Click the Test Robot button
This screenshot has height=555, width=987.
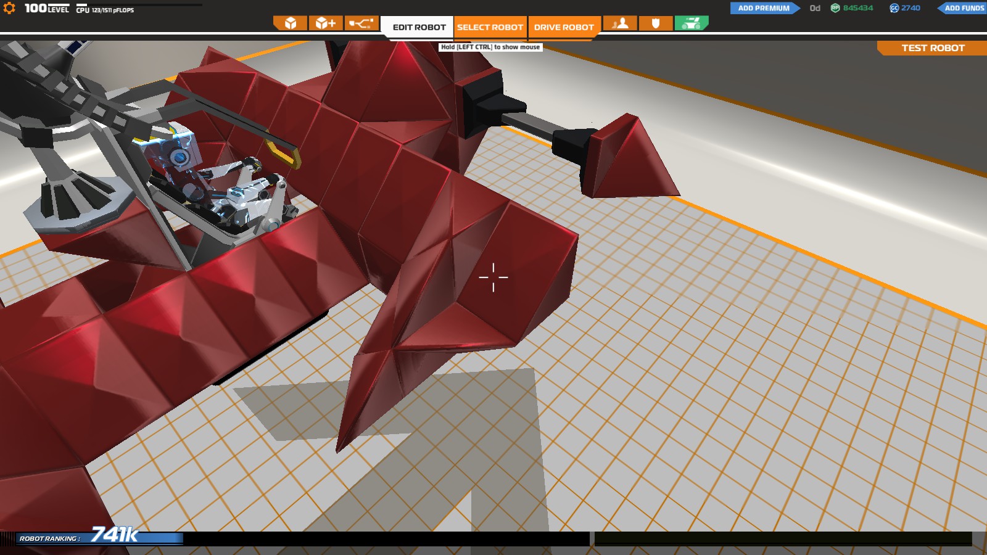point(933,48)
